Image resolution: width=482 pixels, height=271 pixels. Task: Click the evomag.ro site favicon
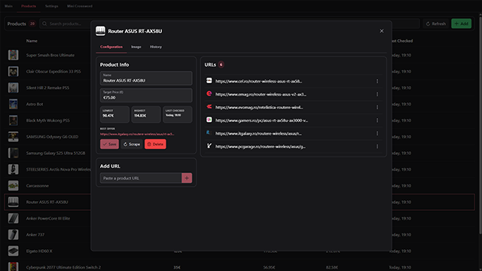point(209,107)
